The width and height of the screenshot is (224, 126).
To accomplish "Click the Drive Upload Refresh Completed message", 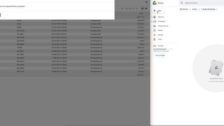I will (x=12, y=6).
